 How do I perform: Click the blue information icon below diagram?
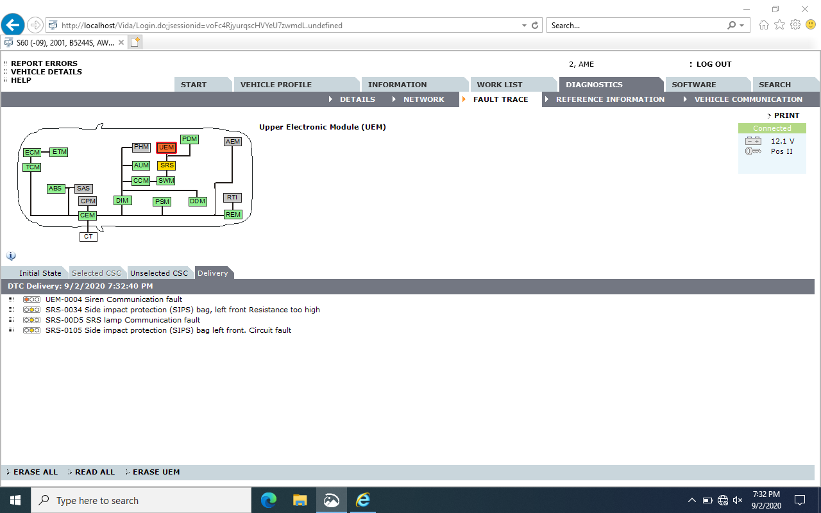(x=11, y=255)
